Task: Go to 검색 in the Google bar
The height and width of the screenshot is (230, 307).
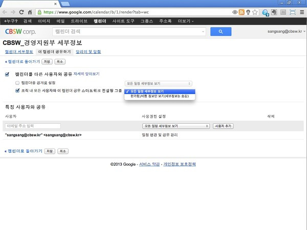Action: (28, 21)
